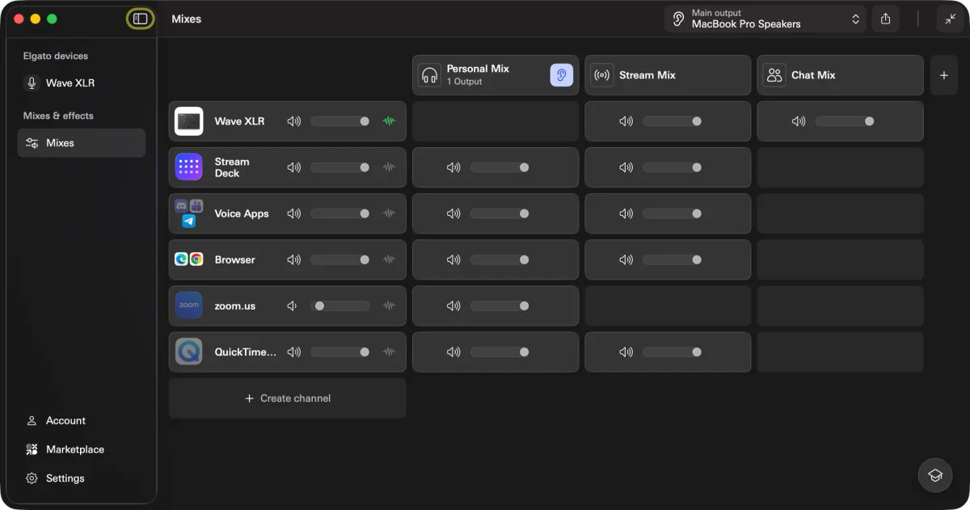Click the Voice Apps group icon

click(189, 213)
